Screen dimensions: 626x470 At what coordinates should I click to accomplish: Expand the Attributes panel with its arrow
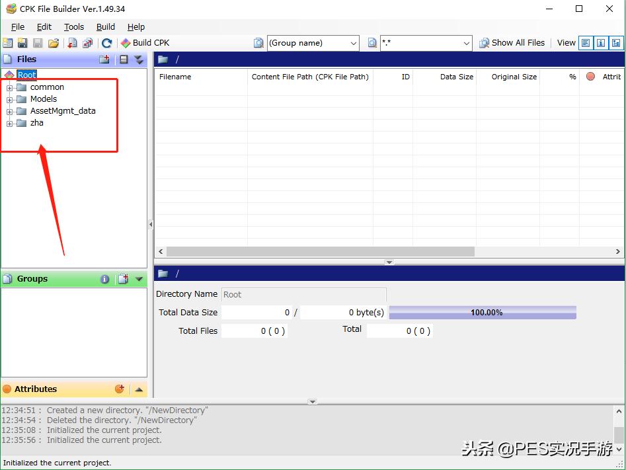click(139, 389)
